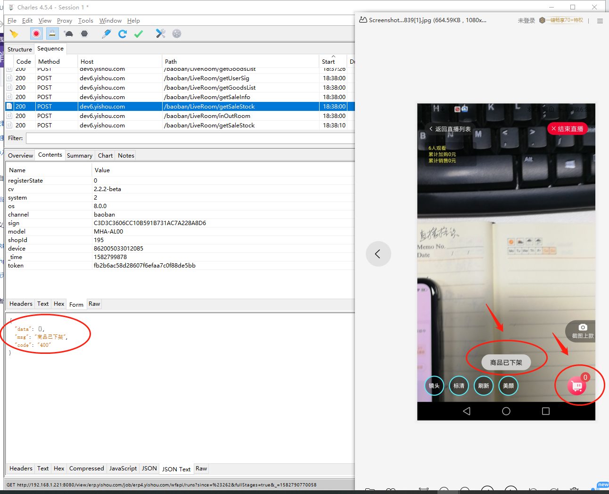Select the getSaleStock request started at 18:38:10
The image size is (609, 494).
pos(180,126)
